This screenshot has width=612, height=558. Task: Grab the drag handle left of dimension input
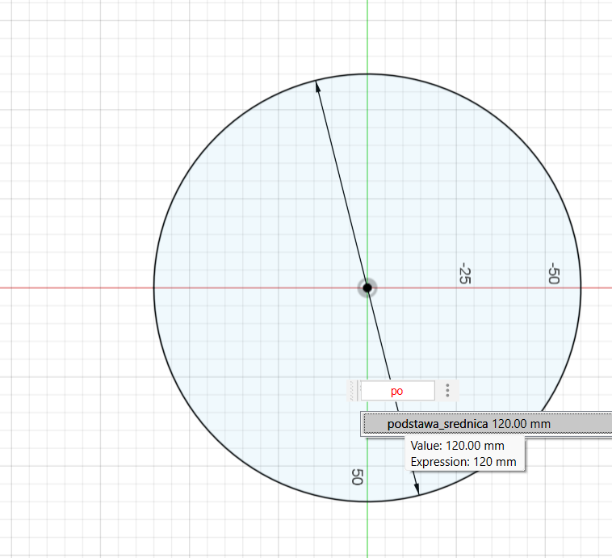click(x=353, y=391)
